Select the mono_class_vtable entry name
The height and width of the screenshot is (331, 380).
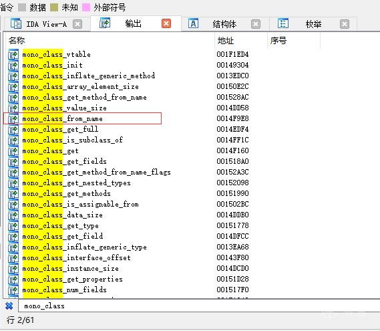[x=57, y=54]
